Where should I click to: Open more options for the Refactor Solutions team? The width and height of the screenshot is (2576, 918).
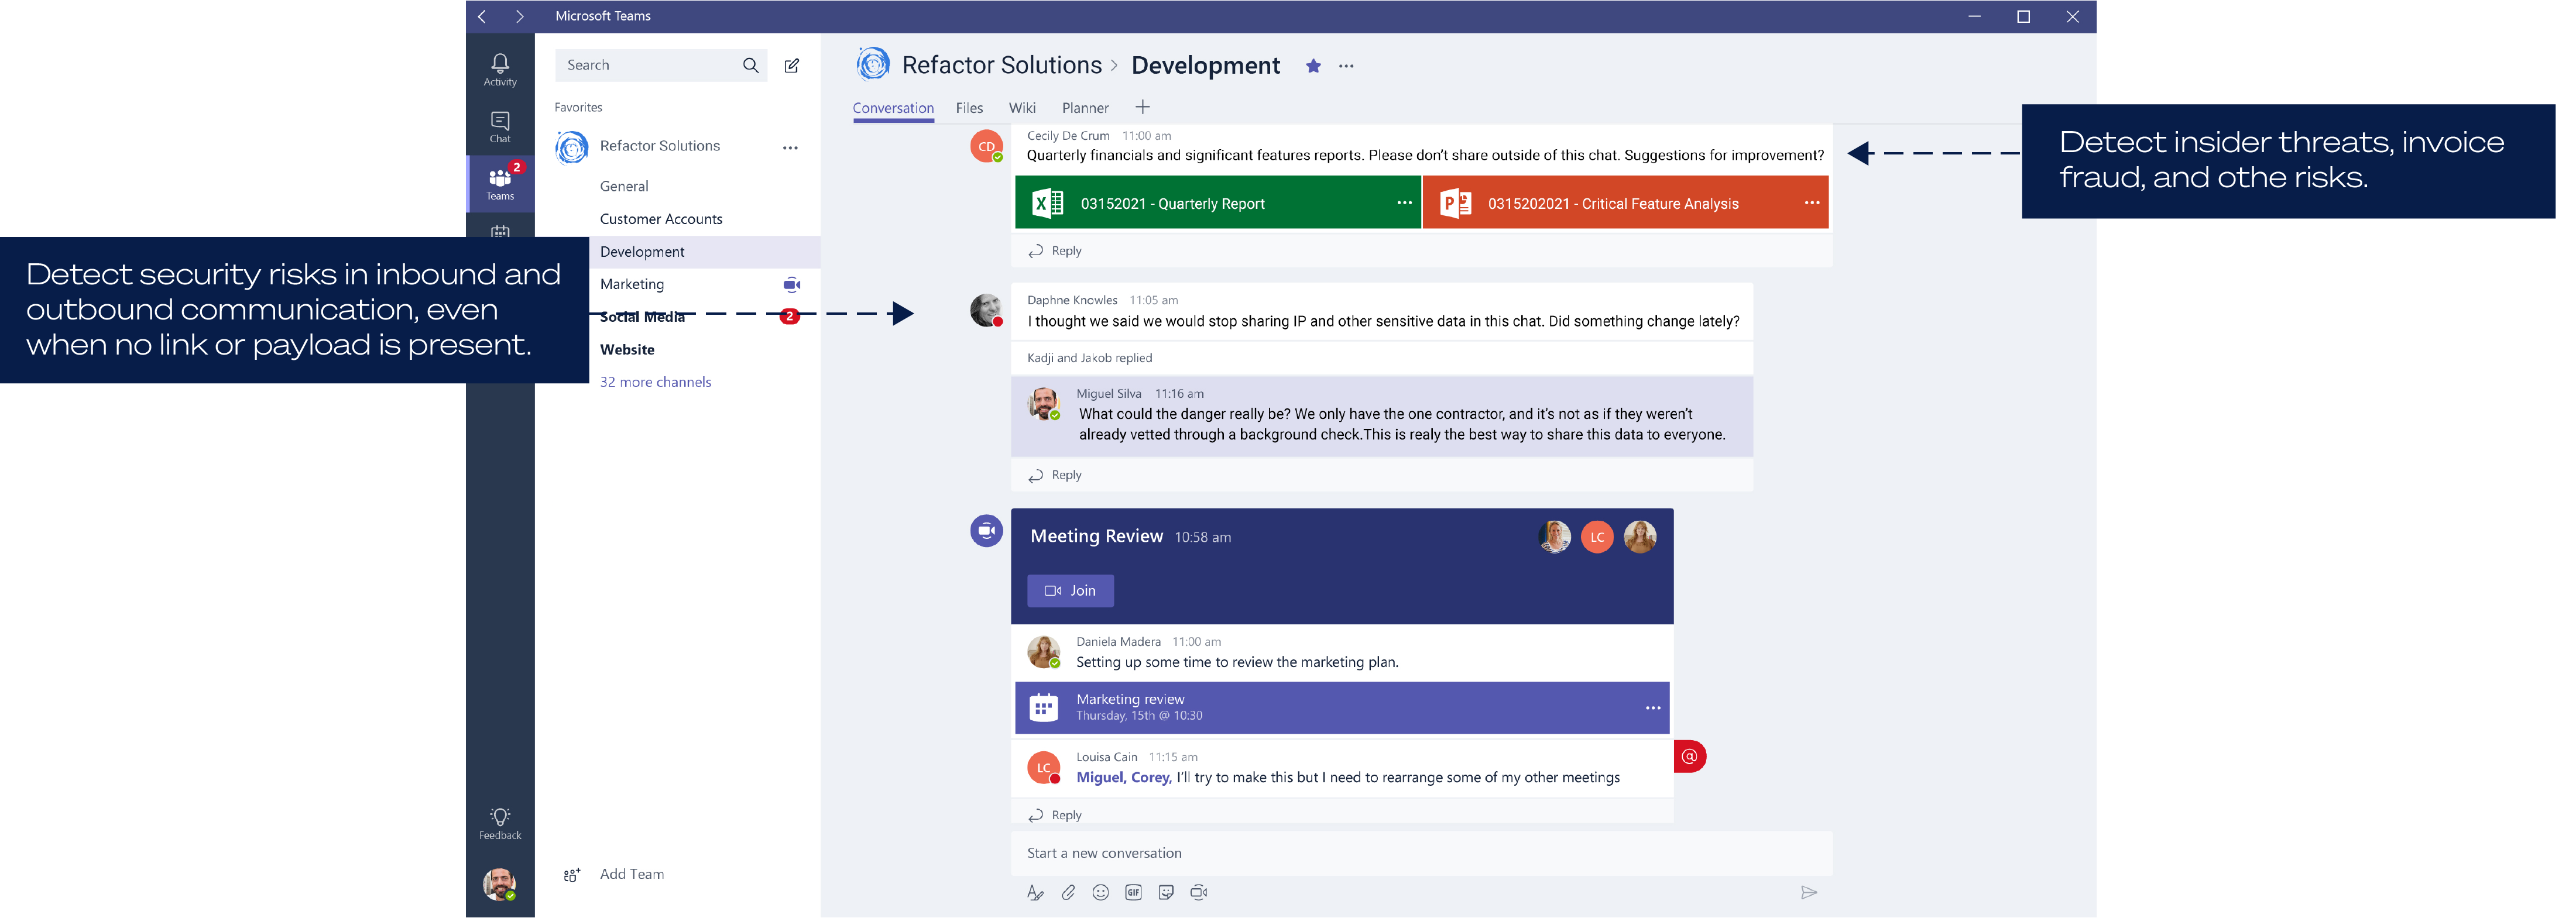pyautogui.click(x=790, y=148)
